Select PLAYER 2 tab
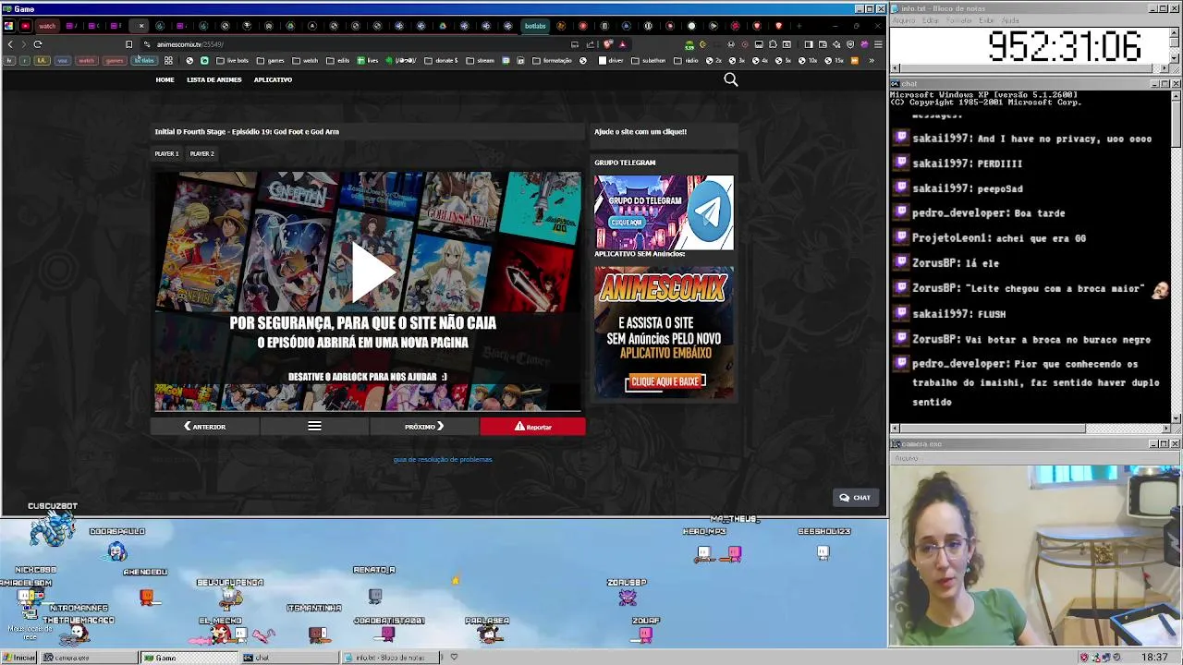1183x665 pixels. 201,154
